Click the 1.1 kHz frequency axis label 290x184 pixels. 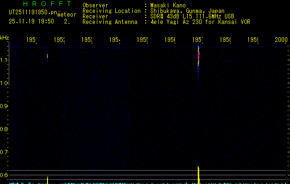[4, 60]
